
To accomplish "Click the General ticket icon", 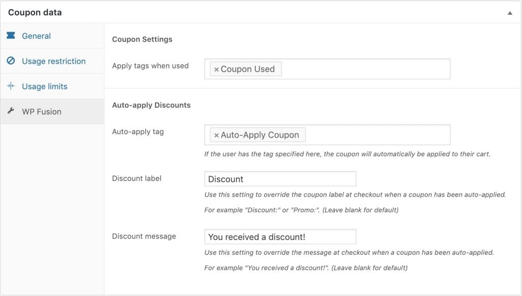I will [11, 36].
